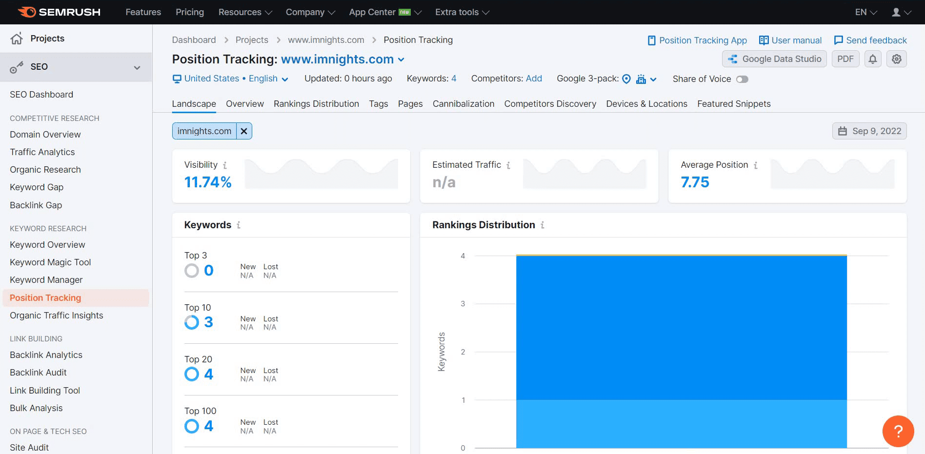Click the light blue ranking distribution bar segment

pos(682,424)
